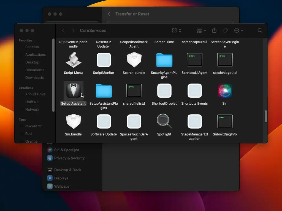Open Siri & Spotlight in System Settings

pyautogui.click(x=67, y=150)
